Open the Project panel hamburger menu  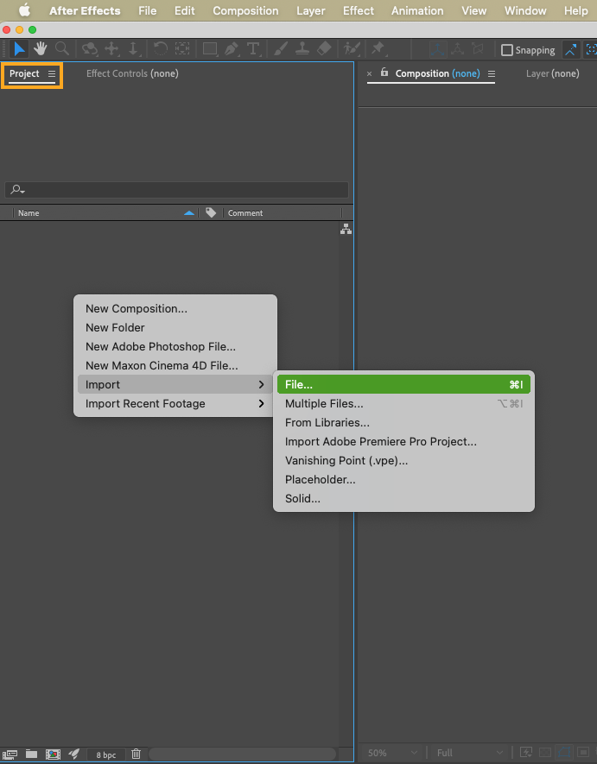(52, 74)
